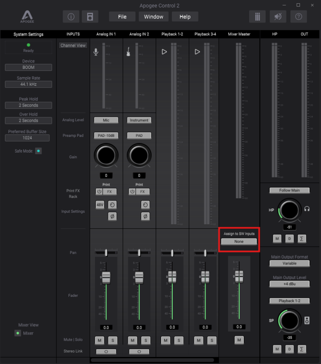Toggle Soft Limit icon on Analog IN 2
This screenshot has width=321, height=364.
[x=145, y=205]
